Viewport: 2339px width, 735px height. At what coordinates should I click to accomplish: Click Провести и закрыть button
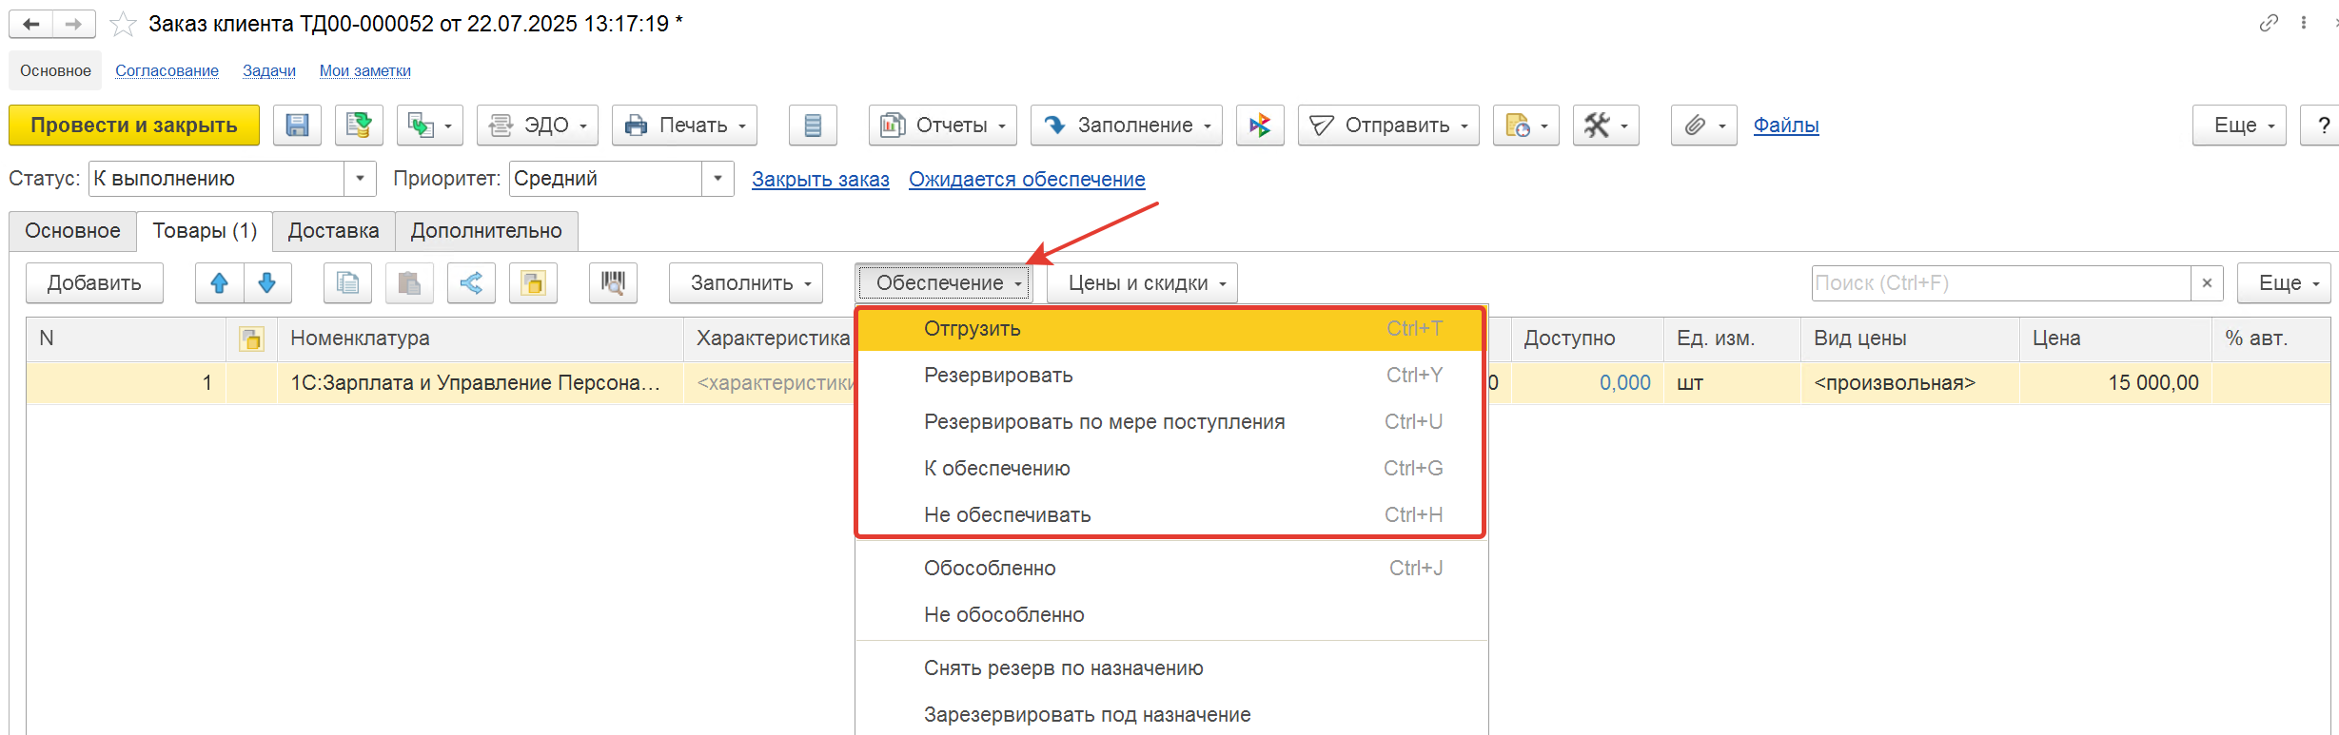[x=134, y=126]
